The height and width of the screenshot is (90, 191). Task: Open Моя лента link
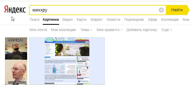tap(38, 30)
